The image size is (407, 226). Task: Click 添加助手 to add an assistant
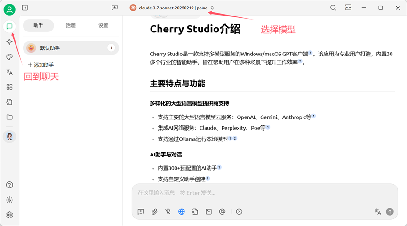pyautogui.click(x=41, y=65)
